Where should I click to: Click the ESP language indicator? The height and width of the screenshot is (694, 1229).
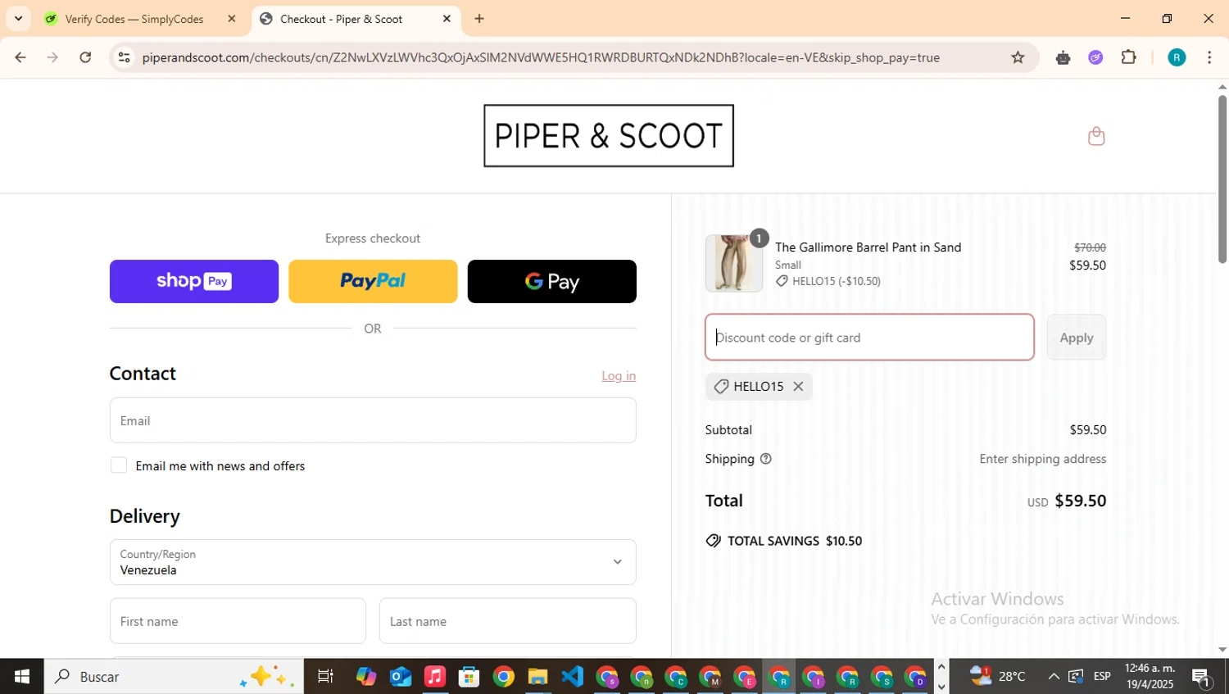pyautogui.click(x=1102, y=676)
